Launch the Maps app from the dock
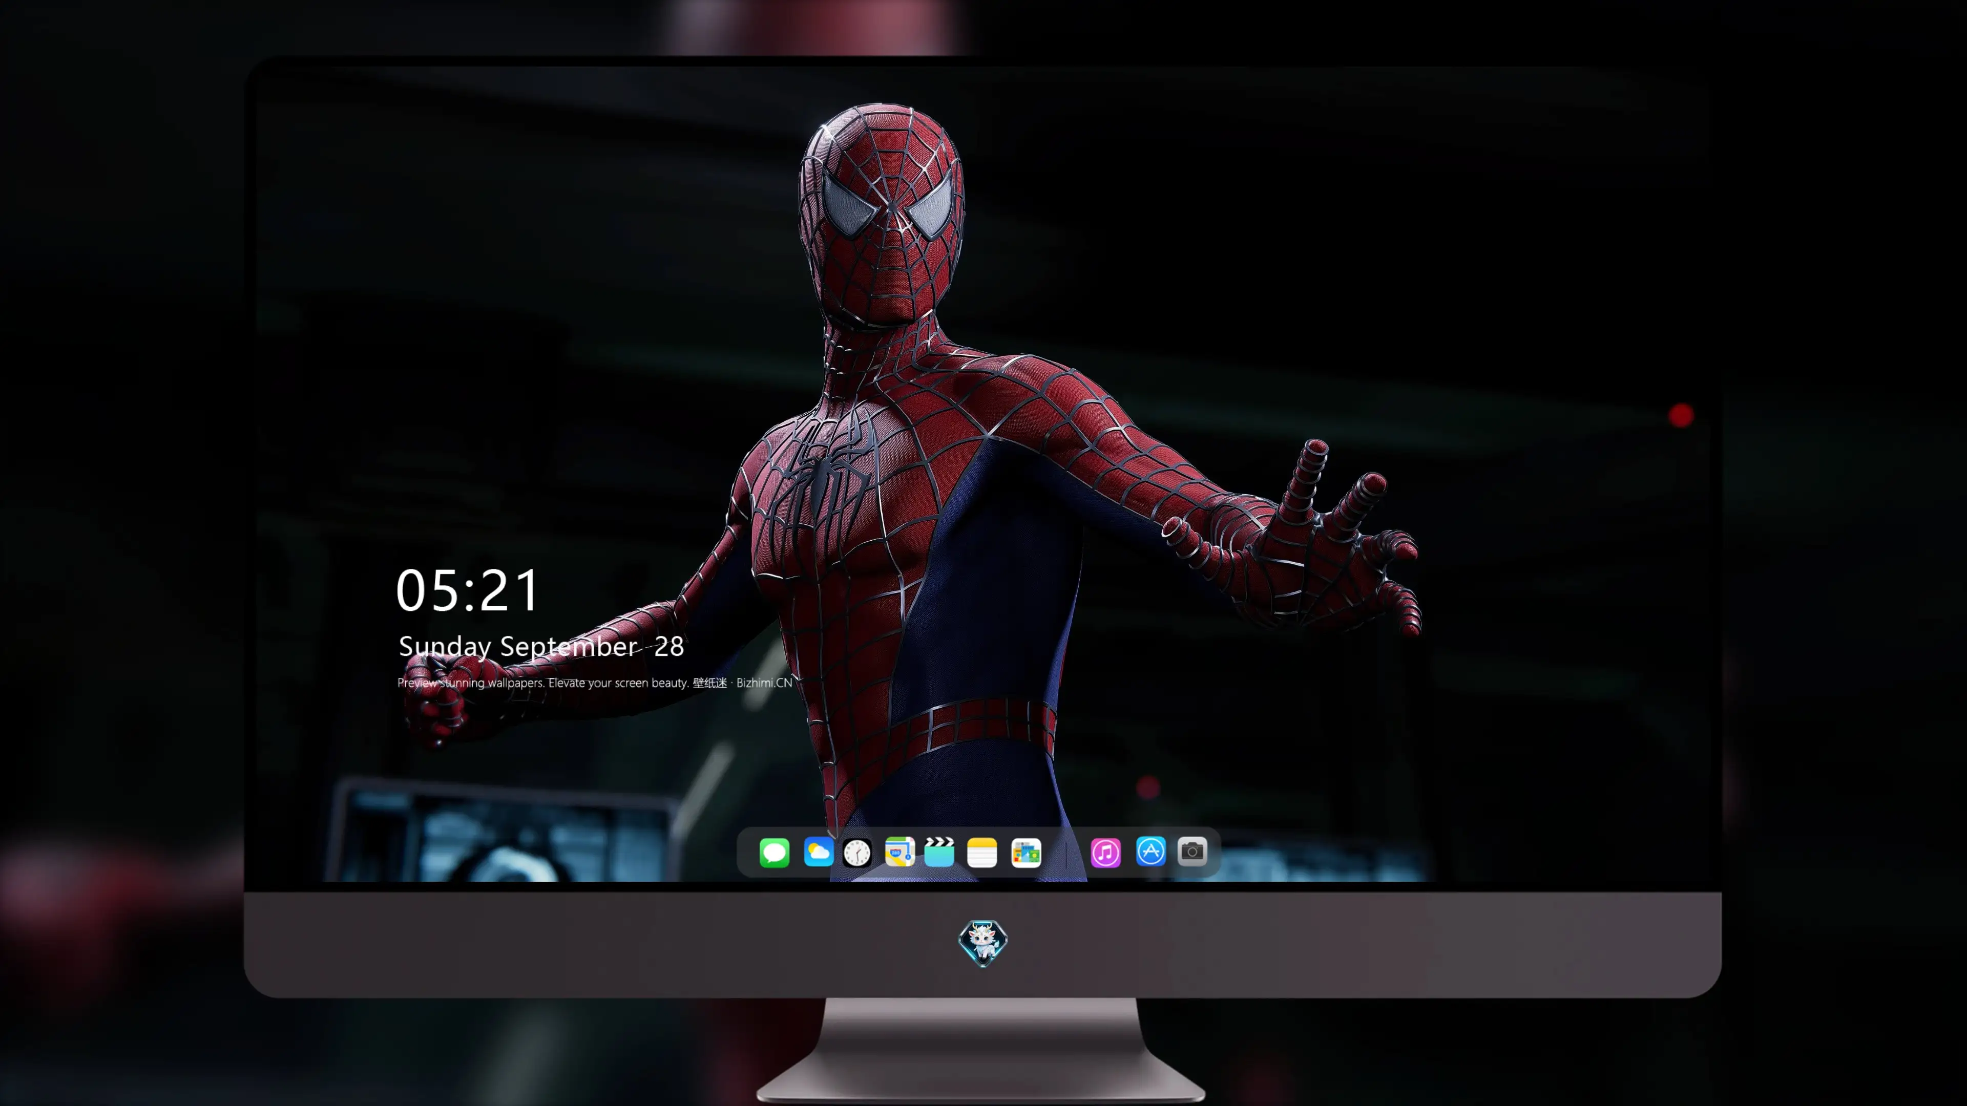Image resolution: width=1967 pixels, height=1106 pixels. click(899, 852)
